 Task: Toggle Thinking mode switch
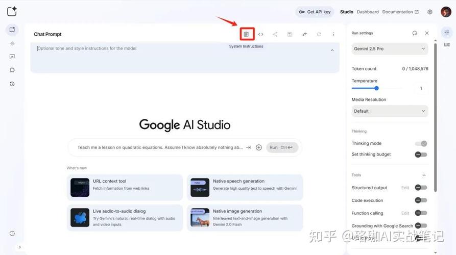tap(421, 143)
